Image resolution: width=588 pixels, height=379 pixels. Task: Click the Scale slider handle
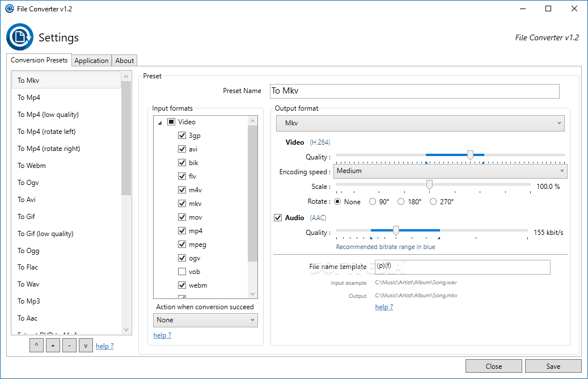click(429, 184)
